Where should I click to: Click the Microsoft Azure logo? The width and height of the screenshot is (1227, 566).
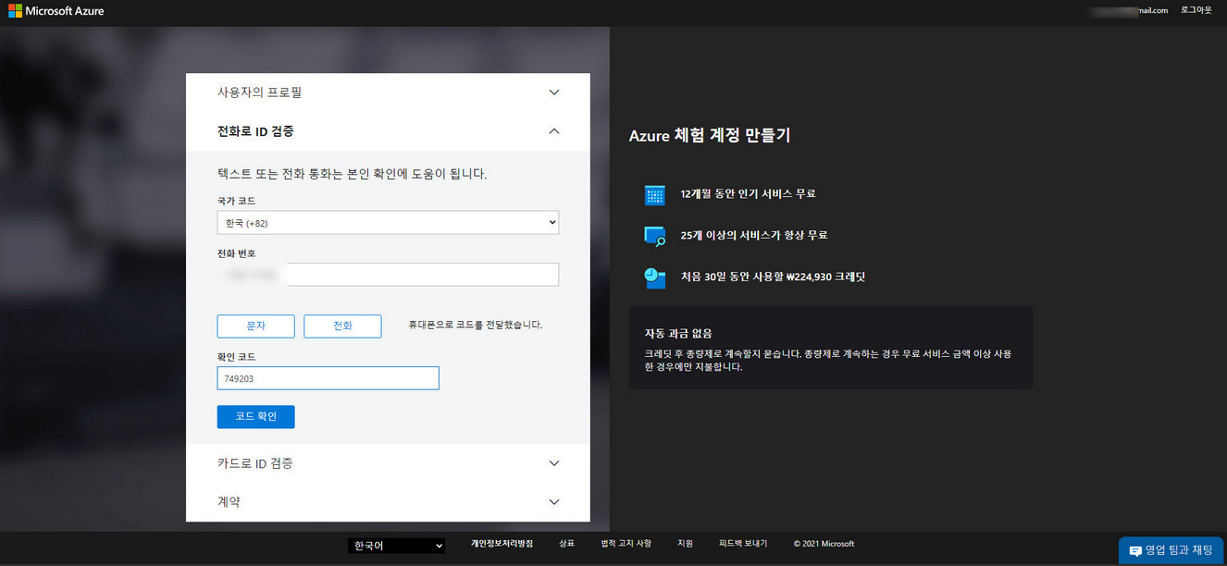[x=56, y=11]
